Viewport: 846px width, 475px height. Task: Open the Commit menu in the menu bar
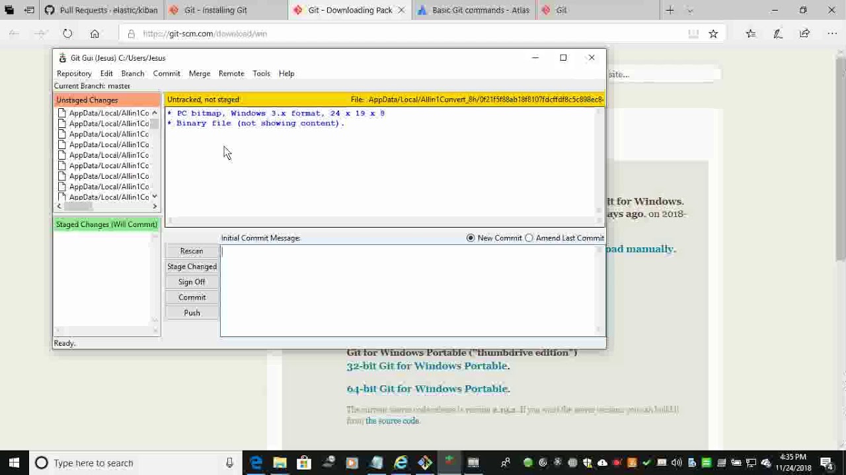(167, 73)
